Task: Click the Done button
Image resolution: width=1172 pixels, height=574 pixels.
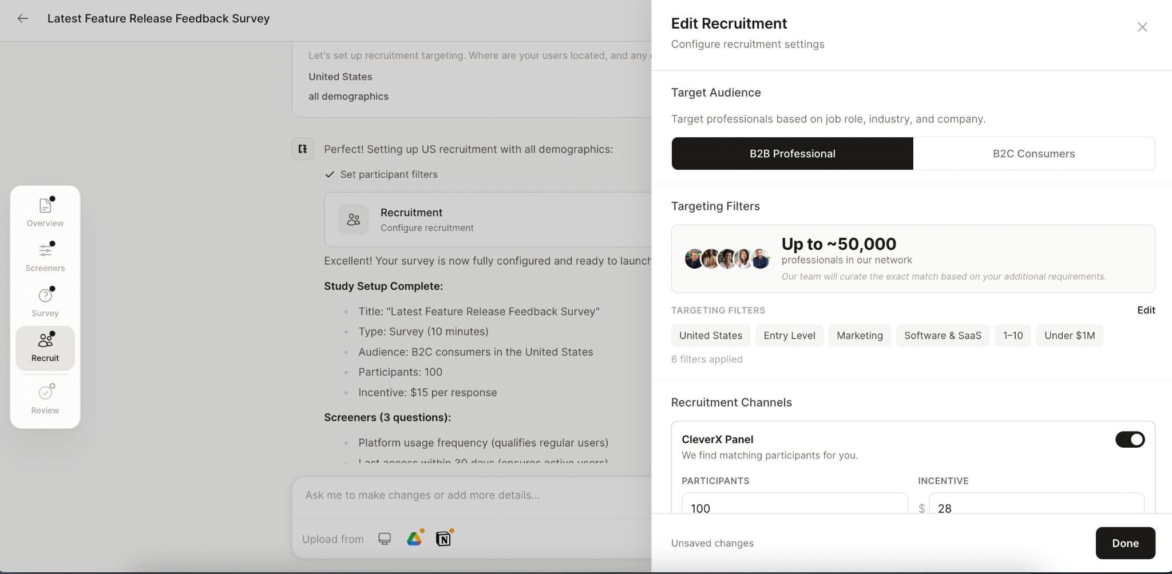Action: (1125, 543)
